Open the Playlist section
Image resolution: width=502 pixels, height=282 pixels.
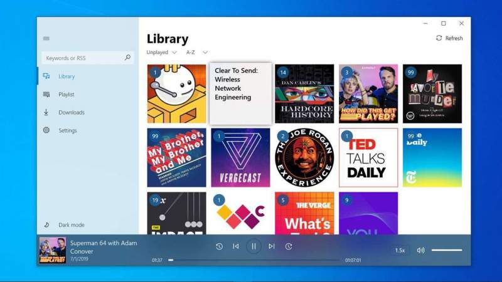tap(88, 95)
